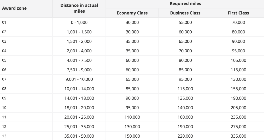Select the 9,001 - 10,000 distance cell

coord(79,79)
